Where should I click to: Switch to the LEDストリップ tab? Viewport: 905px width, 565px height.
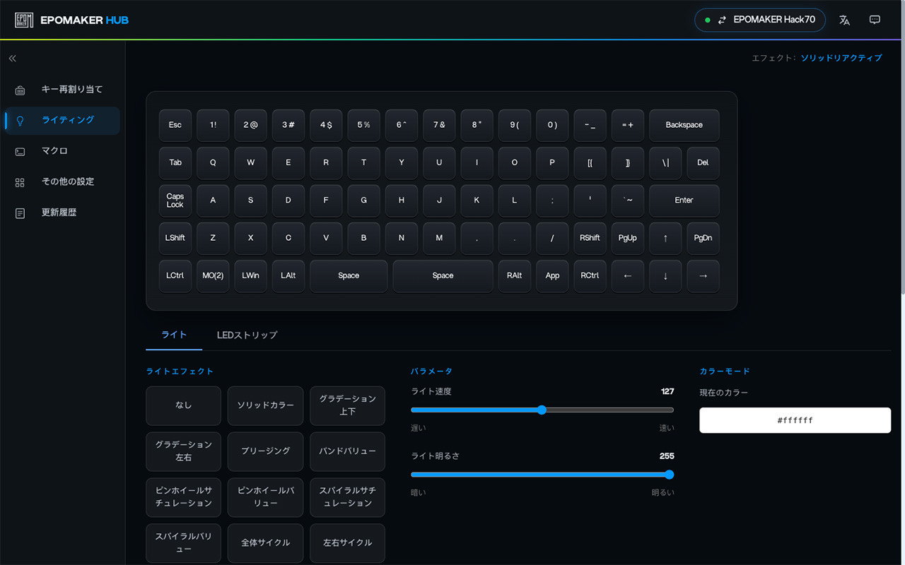coord(247,335)
